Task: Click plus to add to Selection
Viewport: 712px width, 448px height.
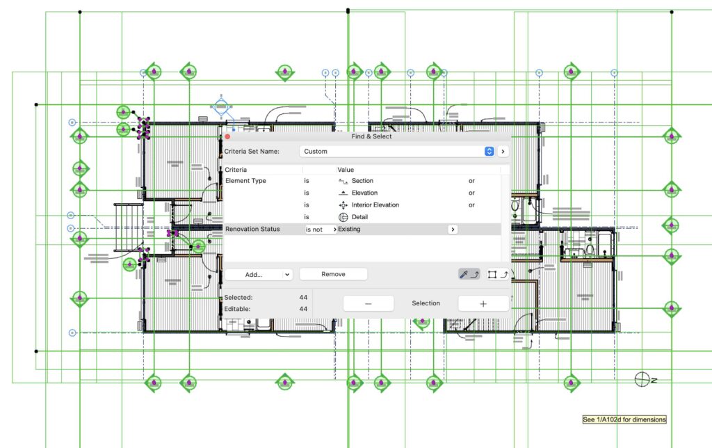Action: coord(483,303)
